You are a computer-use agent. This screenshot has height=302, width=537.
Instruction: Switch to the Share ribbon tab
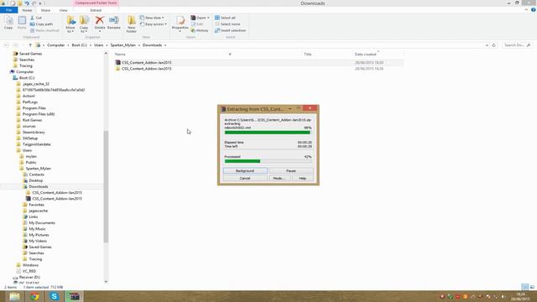click(x=45, y=10)
